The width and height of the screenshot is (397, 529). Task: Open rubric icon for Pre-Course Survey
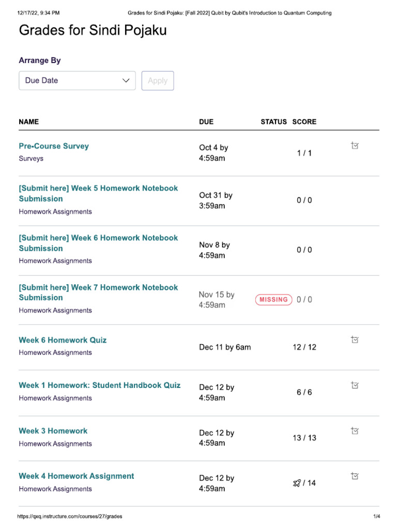coord(355,146)
